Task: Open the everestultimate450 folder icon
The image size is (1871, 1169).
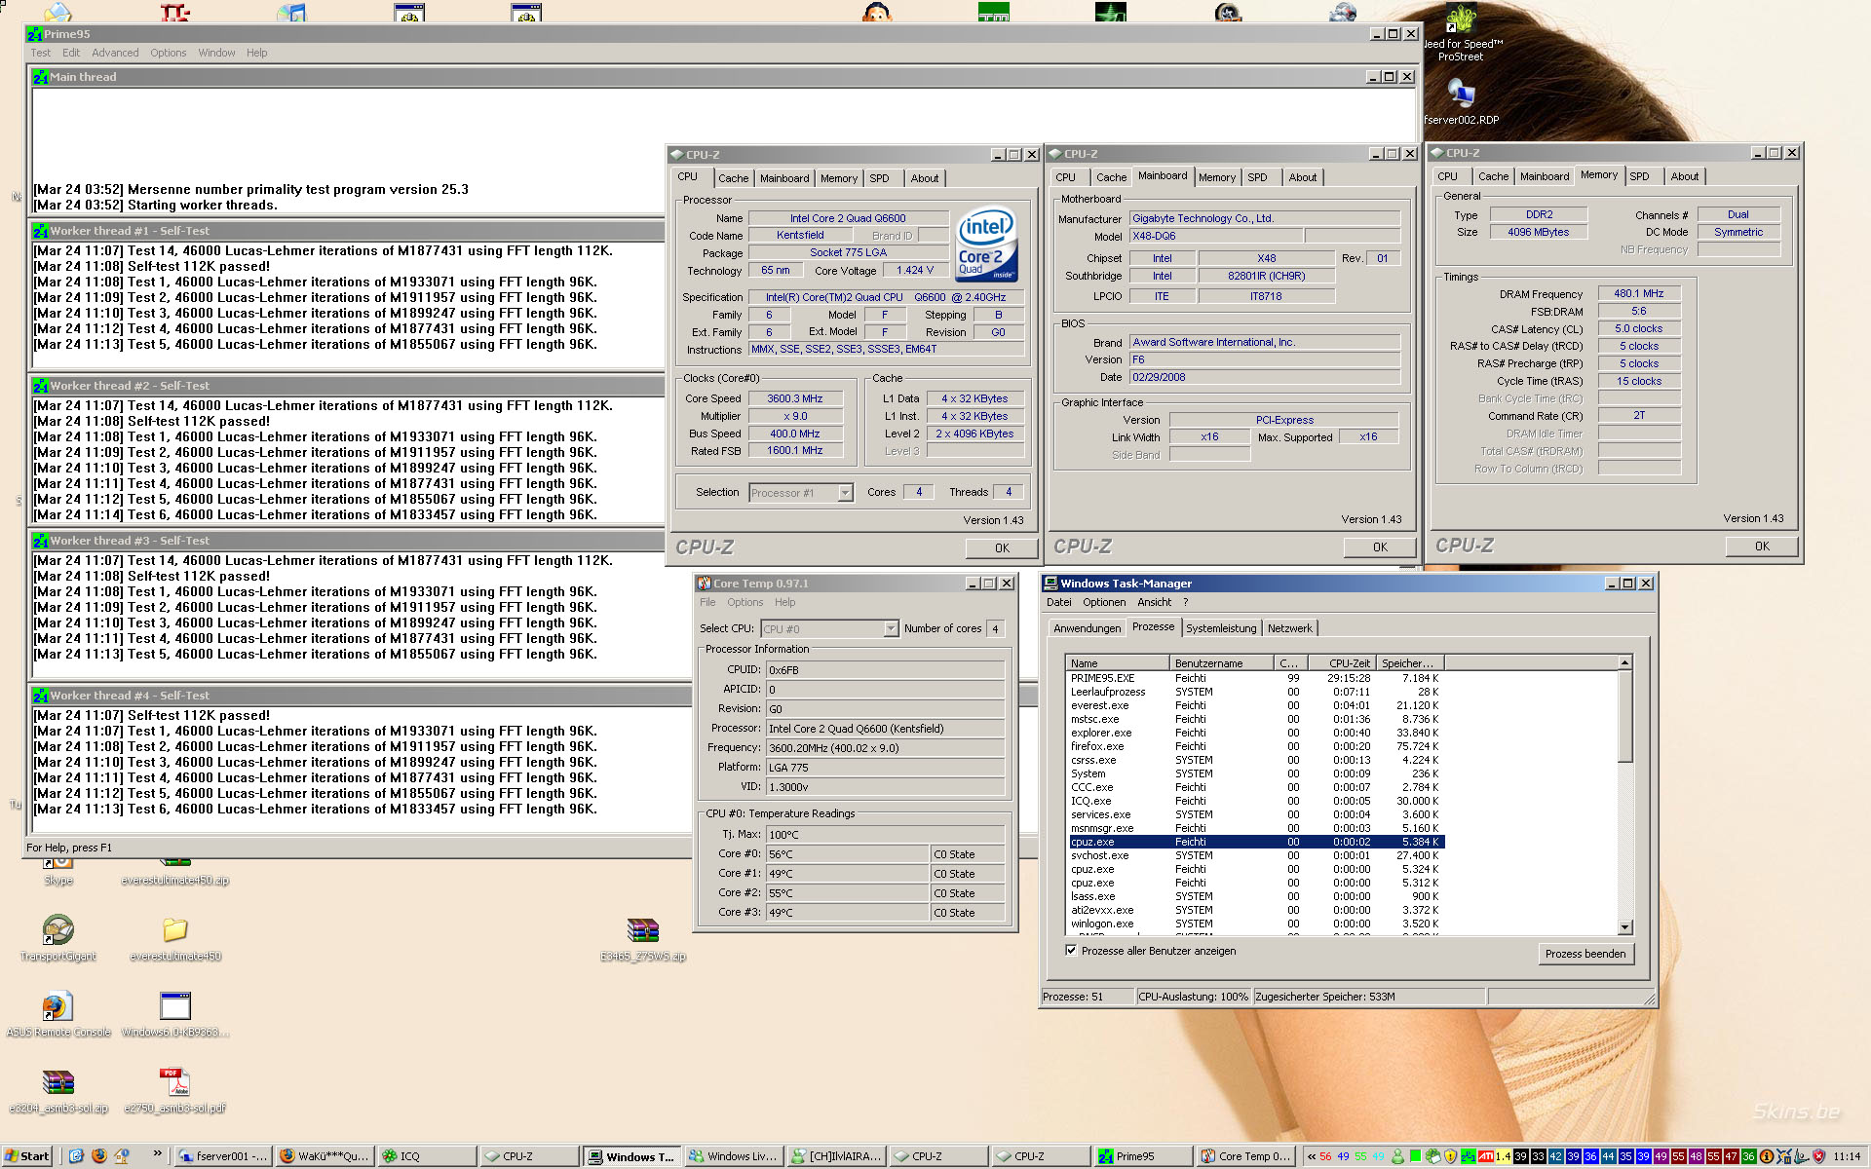Action: [x=175, y=930]
